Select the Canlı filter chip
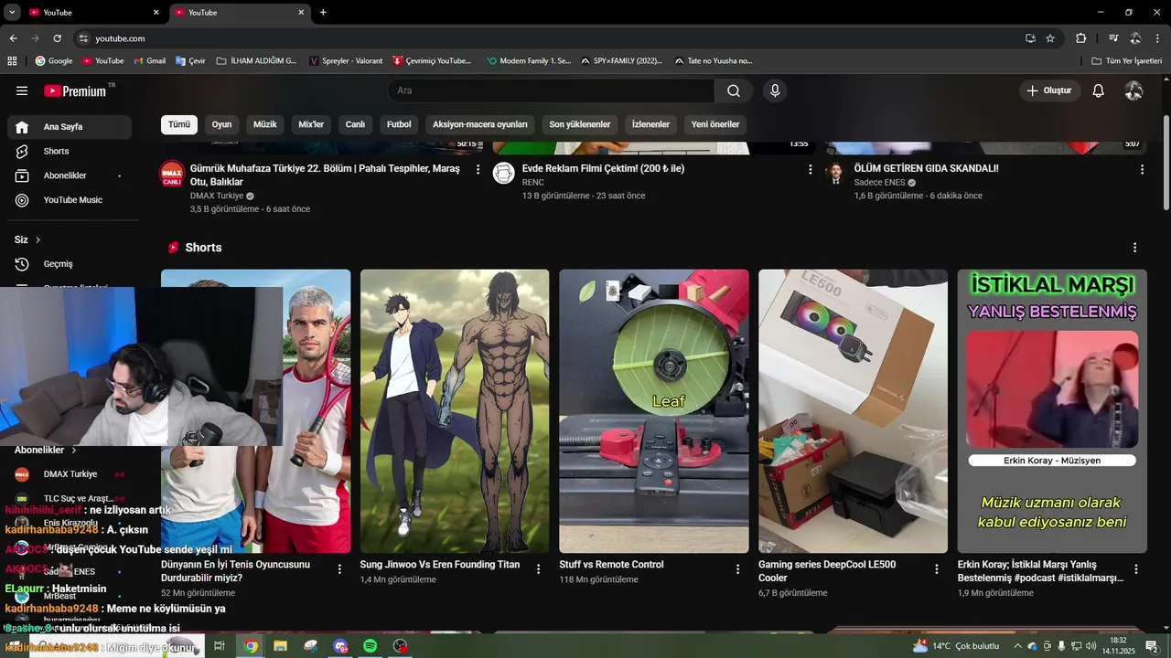 (355, 124)
